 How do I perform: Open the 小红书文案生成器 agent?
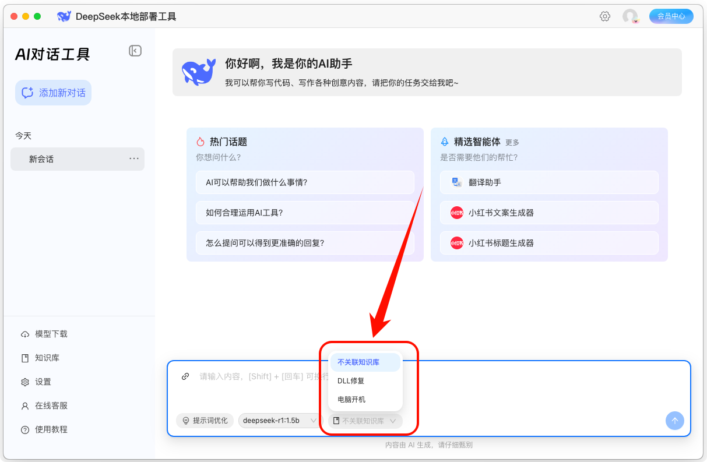(x=549, y=213)
